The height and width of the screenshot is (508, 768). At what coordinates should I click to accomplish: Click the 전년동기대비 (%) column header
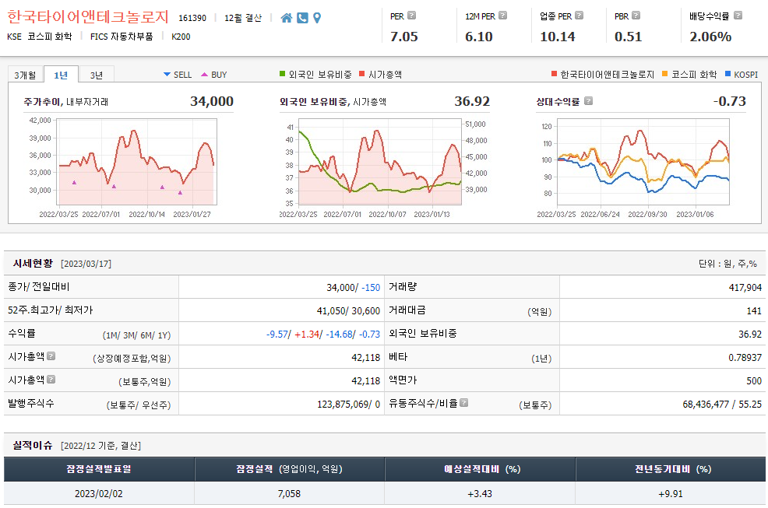click(x=671, y=469)
